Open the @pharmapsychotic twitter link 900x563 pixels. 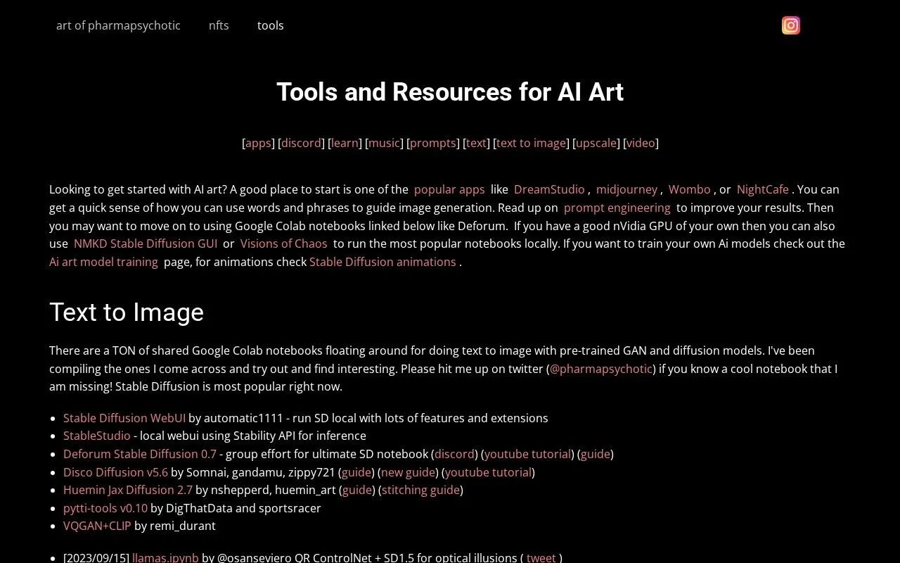pos(601,369)
